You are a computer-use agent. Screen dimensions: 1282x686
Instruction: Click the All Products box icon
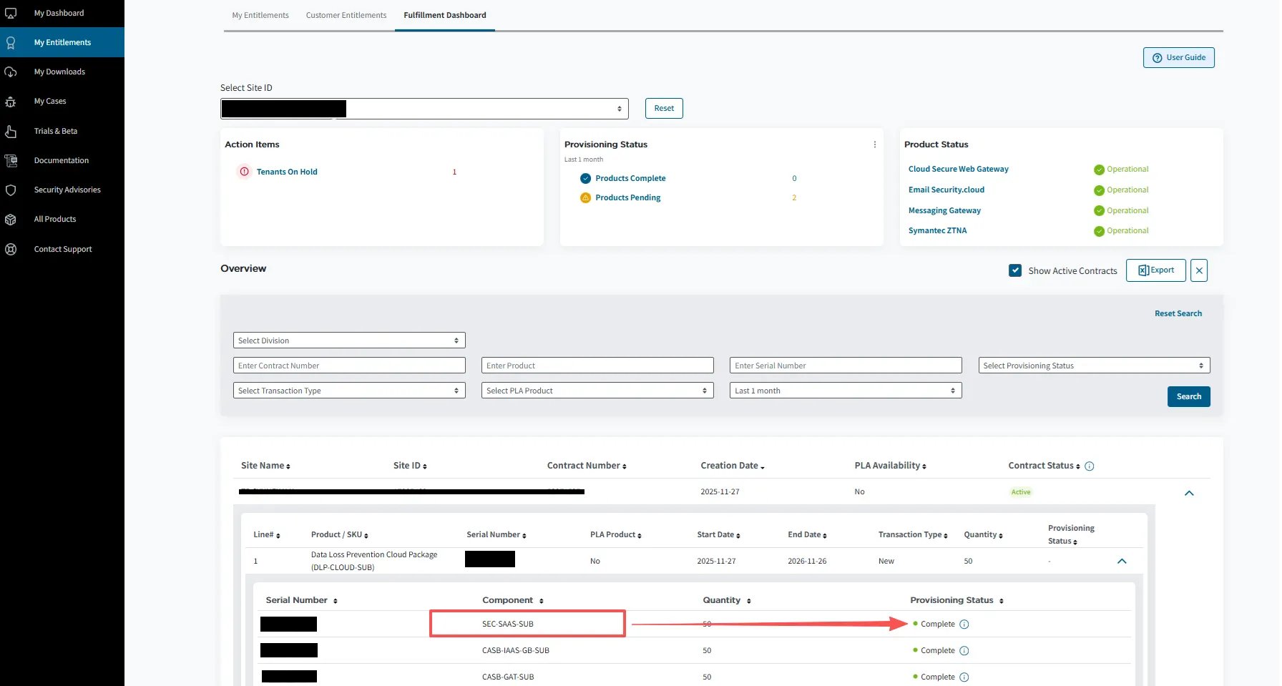(11, 220)
